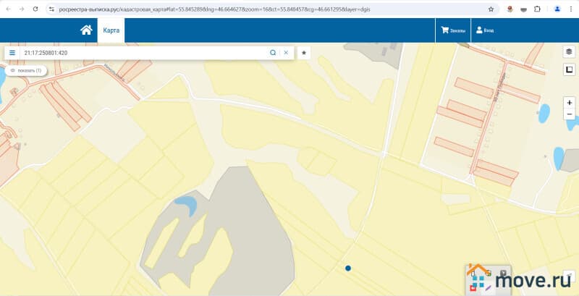Clear the search with the X icon
Image resolution: width=579 pixels, height=296 pixels.
point(286,53)
